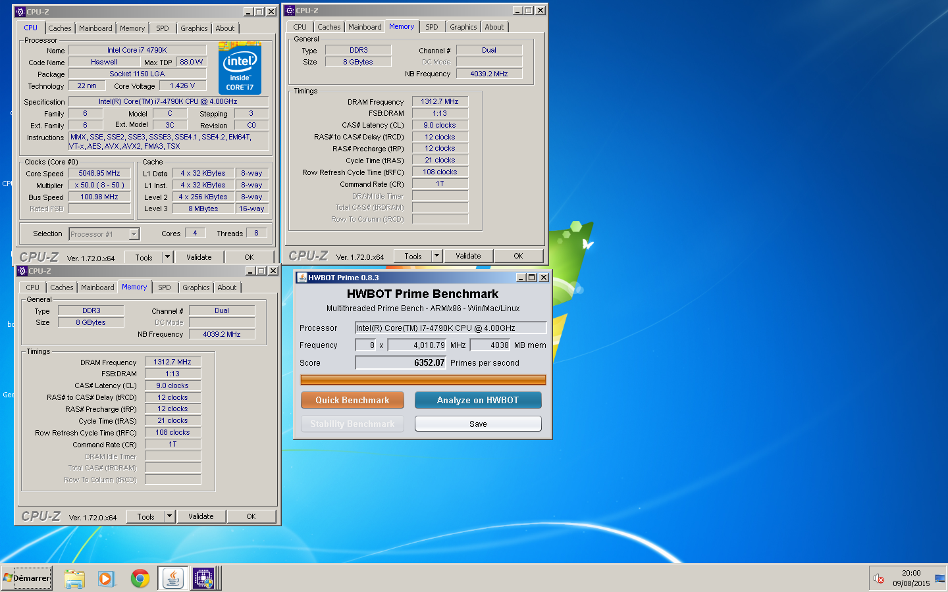Click the title bar icon of the upper Memory CPU-Z window

pyautogui.click(x=290, y=11)
